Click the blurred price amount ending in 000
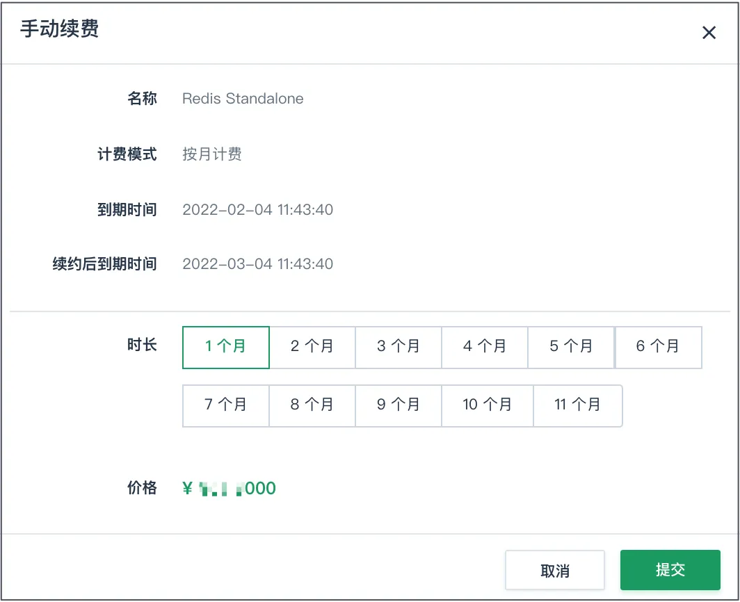This screenshot has height=602, width=740. (x=230, y=488)
